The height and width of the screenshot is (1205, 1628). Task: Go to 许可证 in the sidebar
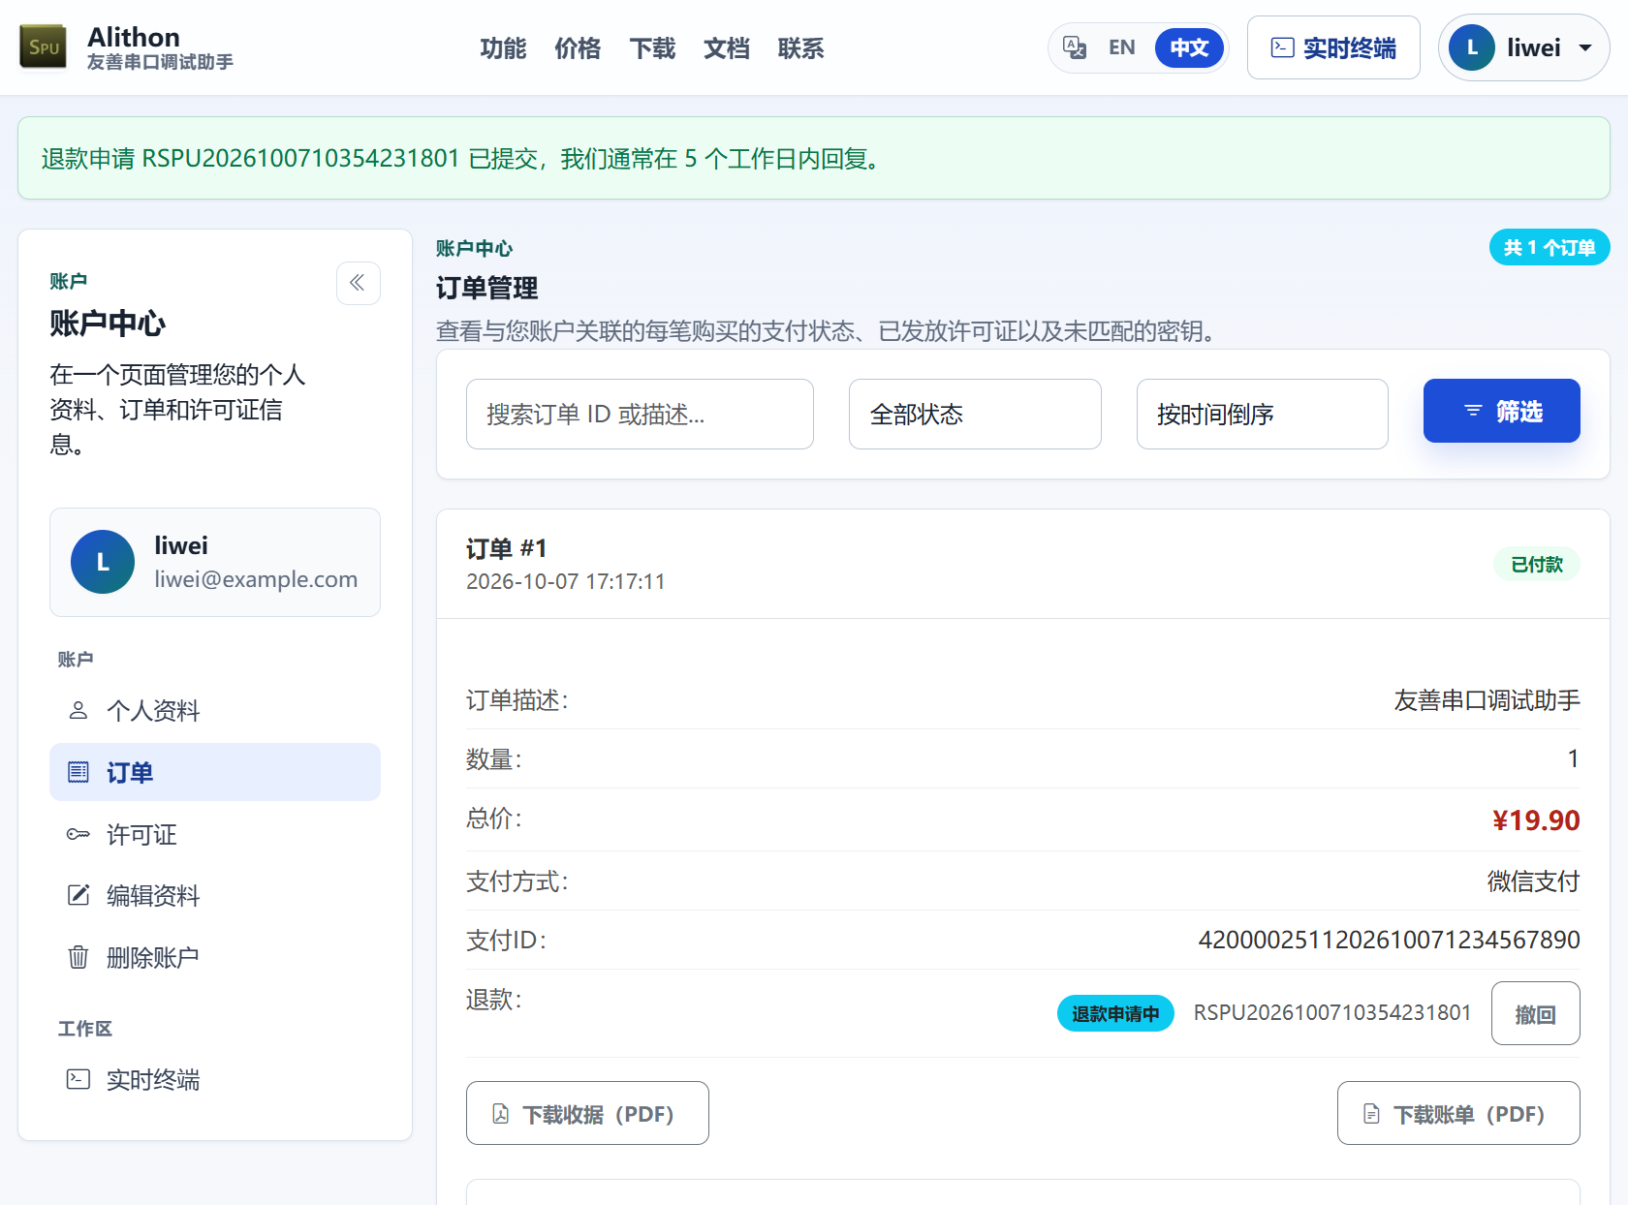coord(215,834)
